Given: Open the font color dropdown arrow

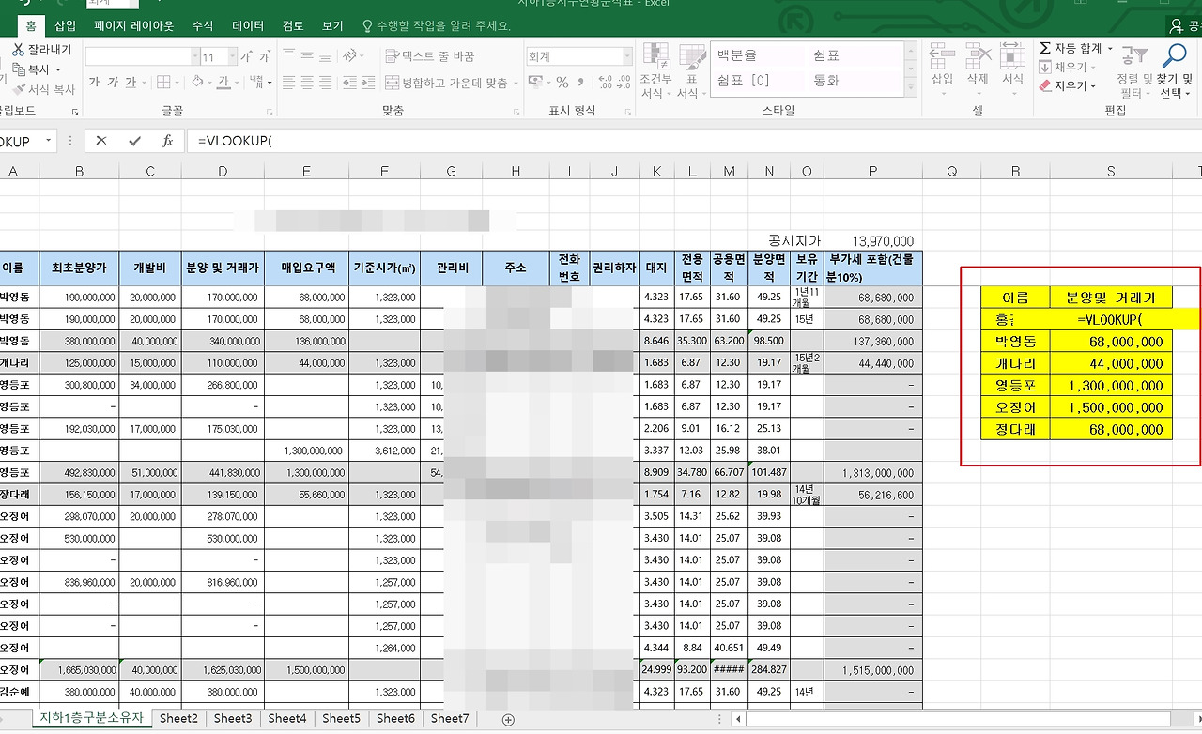Looking at the screenshot, I should tap(237, 83).
